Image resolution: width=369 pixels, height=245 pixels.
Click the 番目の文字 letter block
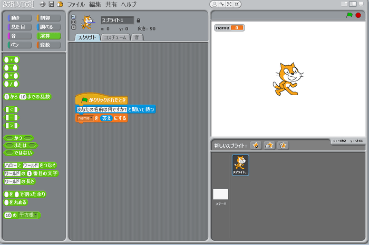pos(31,173)
